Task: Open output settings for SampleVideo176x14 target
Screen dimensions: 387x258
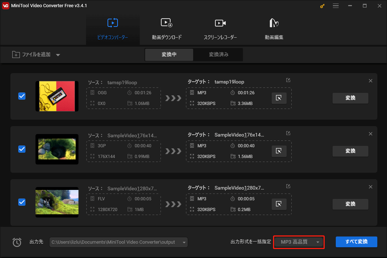Action: (279, 151)
